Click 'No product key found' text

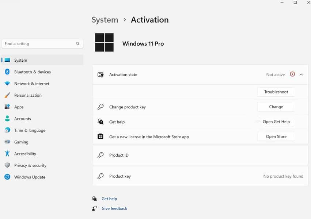click(283, 176)
